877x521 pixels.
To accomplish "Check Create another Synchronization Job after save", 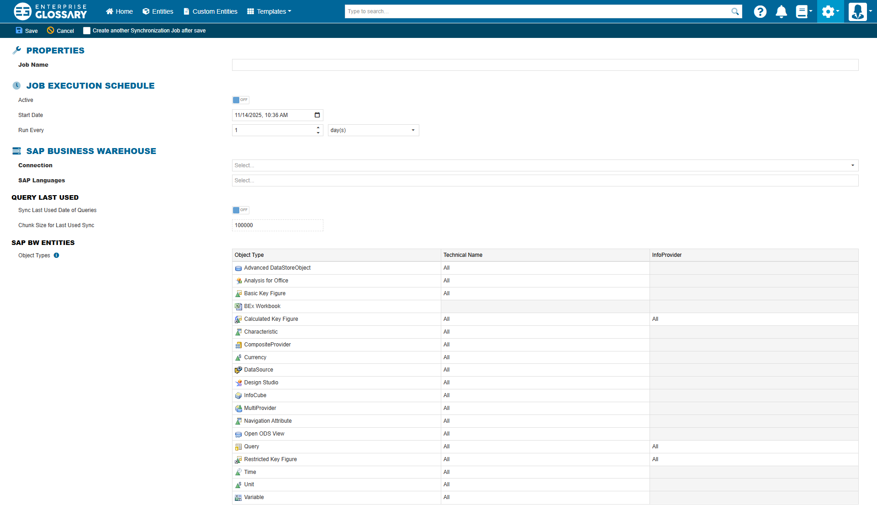I will coord(87,31).
